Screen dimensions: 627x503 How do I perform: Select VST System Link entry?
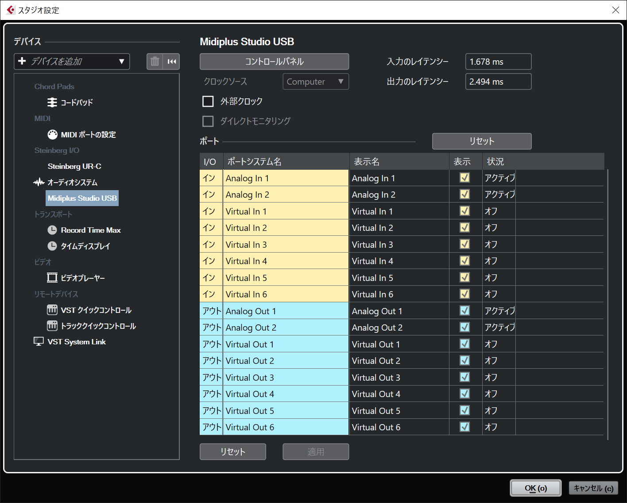77,342
